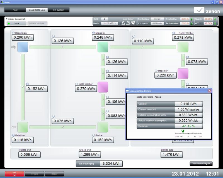
Task: Click the blue Depalletizer machine block
Action: pyautogui.click(x=23, y=47)
